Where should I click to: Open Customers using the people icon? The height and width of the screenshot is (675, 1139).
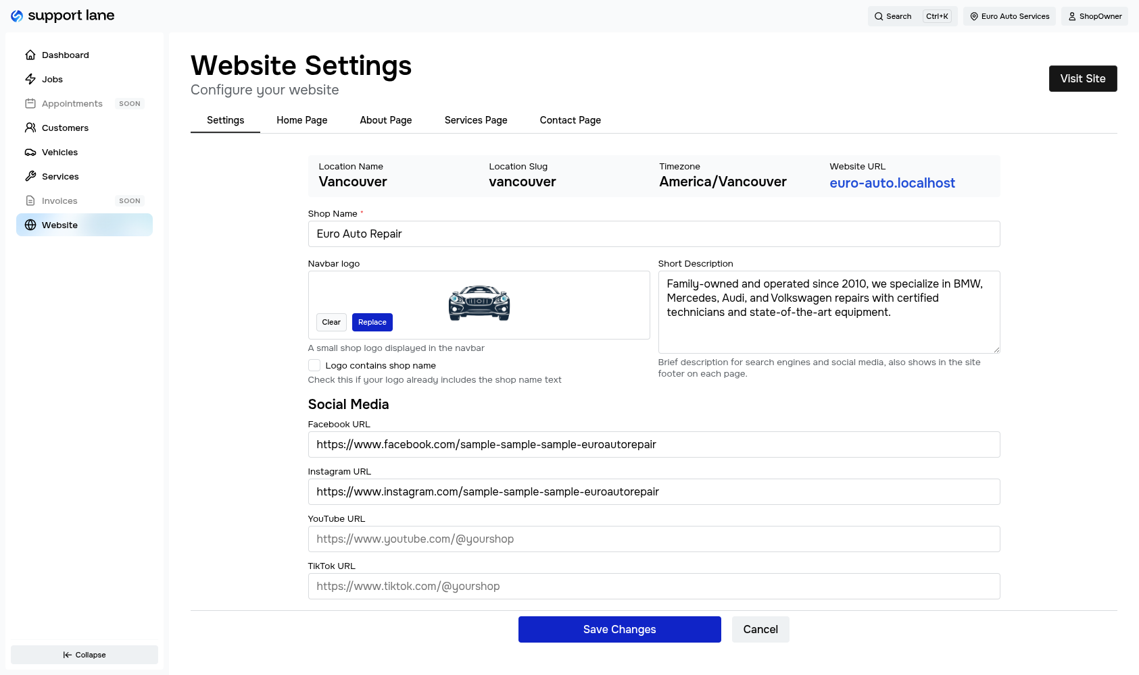(x=30, y=128)
